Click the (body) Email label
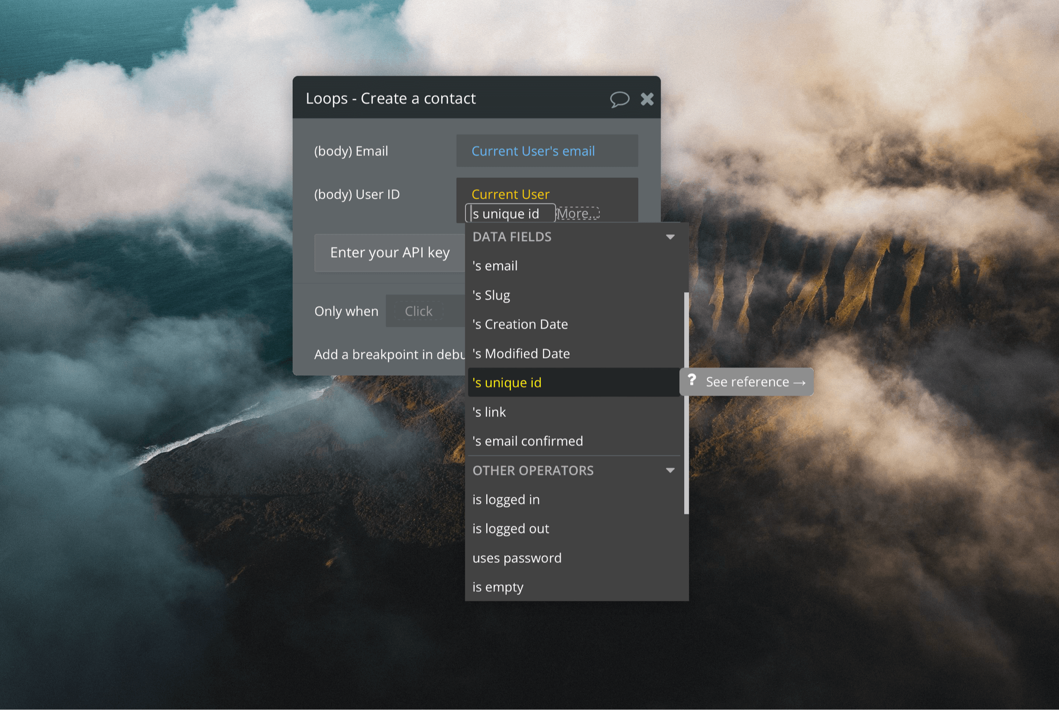Image resolution: width=1059 pixels, height=710 pixels. (x=351, y=151)
